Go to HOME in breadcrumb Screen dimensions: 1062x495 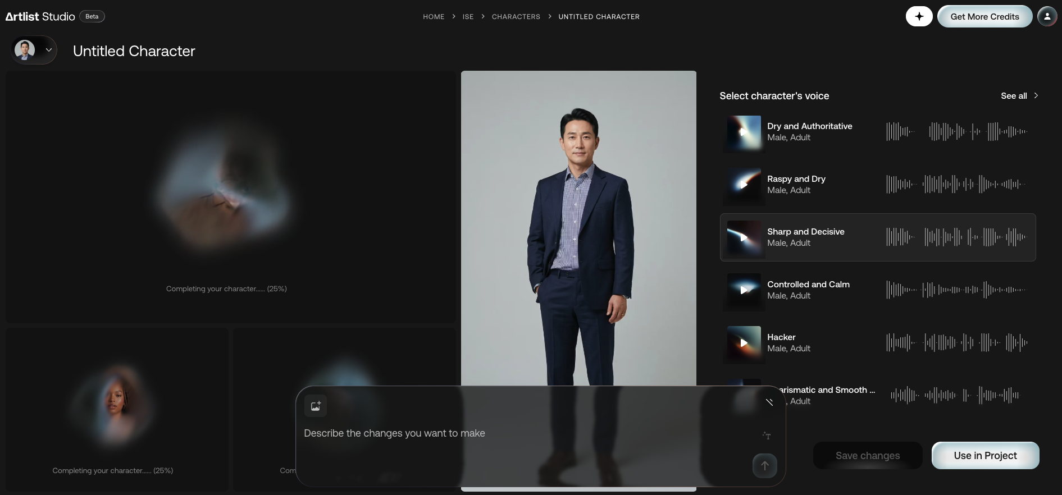[434, 17]
